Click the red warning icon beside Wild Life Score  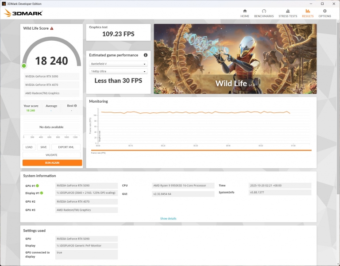(x=52, y=28)
